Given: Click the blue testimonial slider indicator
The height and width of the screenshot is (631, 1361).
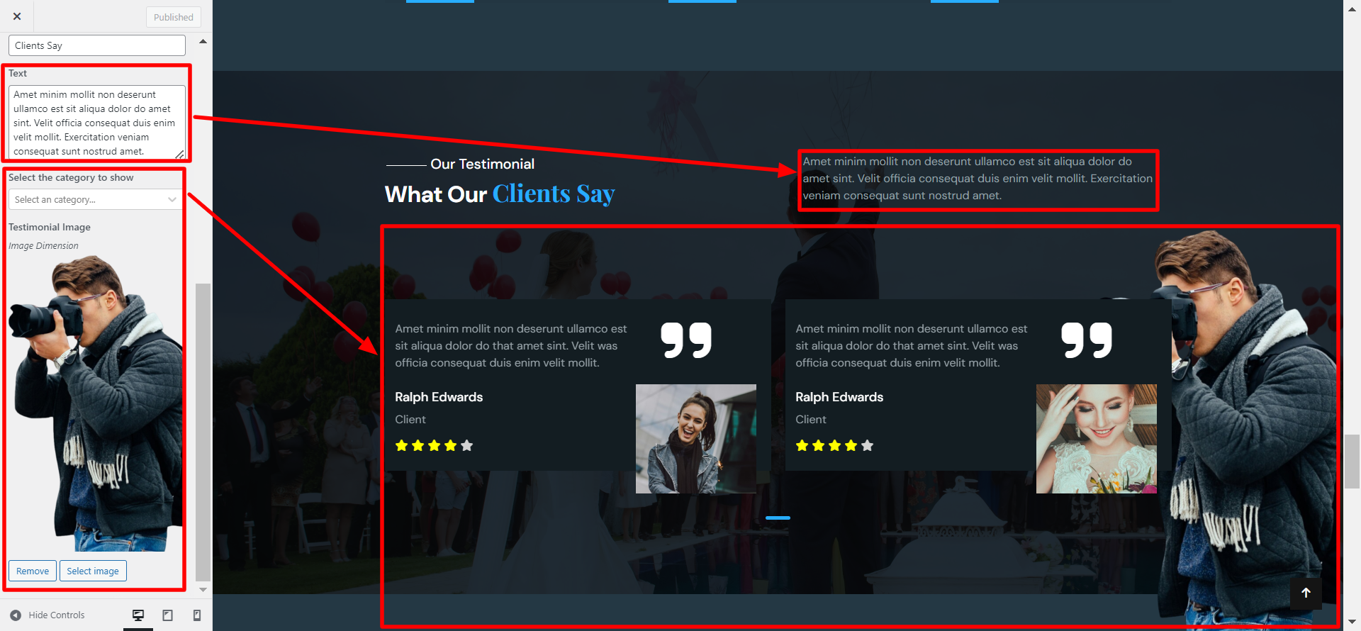Looking at the screenshot, I should (x=778, y=518).
